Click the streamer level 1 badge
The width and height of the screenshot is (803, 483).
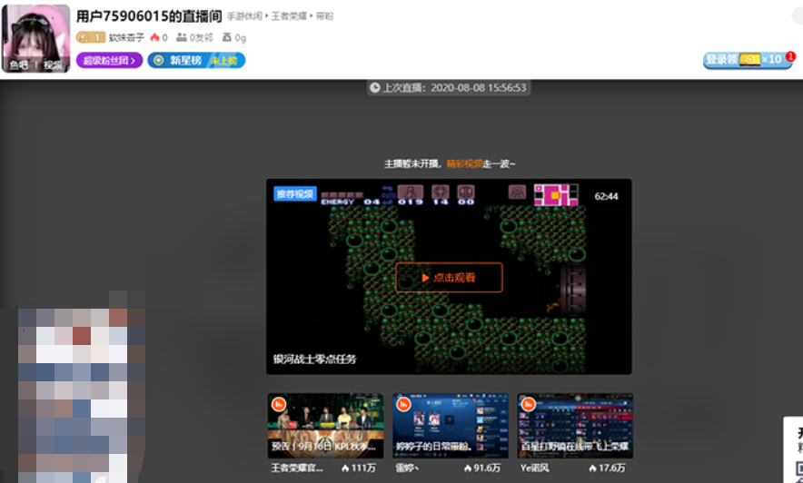click(x=91, y=37)
